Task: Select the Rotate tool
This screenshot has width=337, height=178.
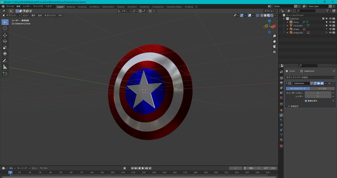Action: 5,41
